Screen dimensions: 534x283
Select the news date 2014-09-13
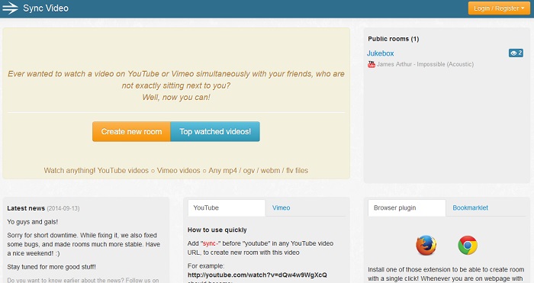tap(63, 208)
